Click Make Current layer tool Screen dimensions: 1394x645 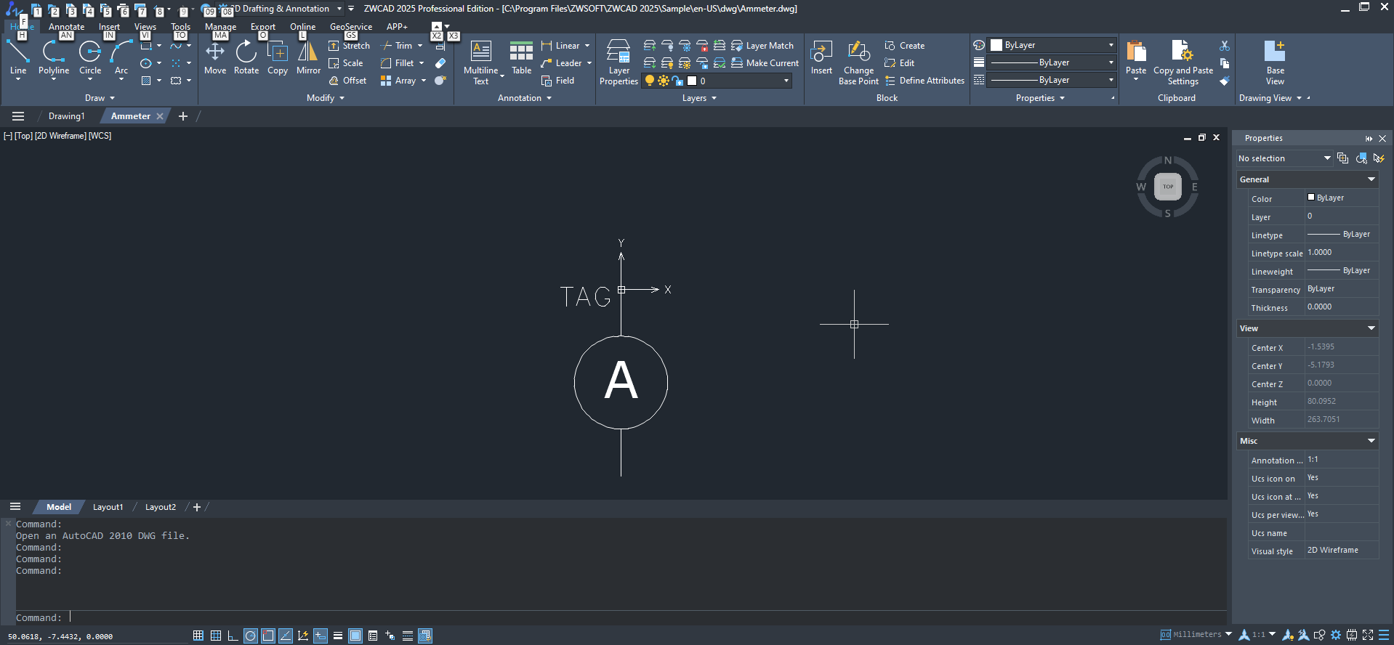765,63
